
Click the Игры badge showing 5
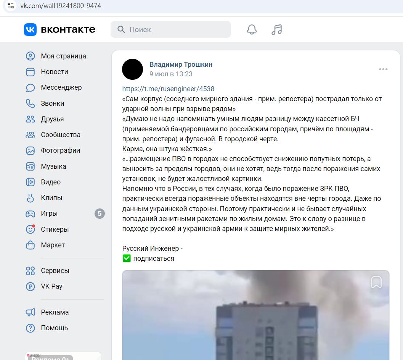point(100,213)
